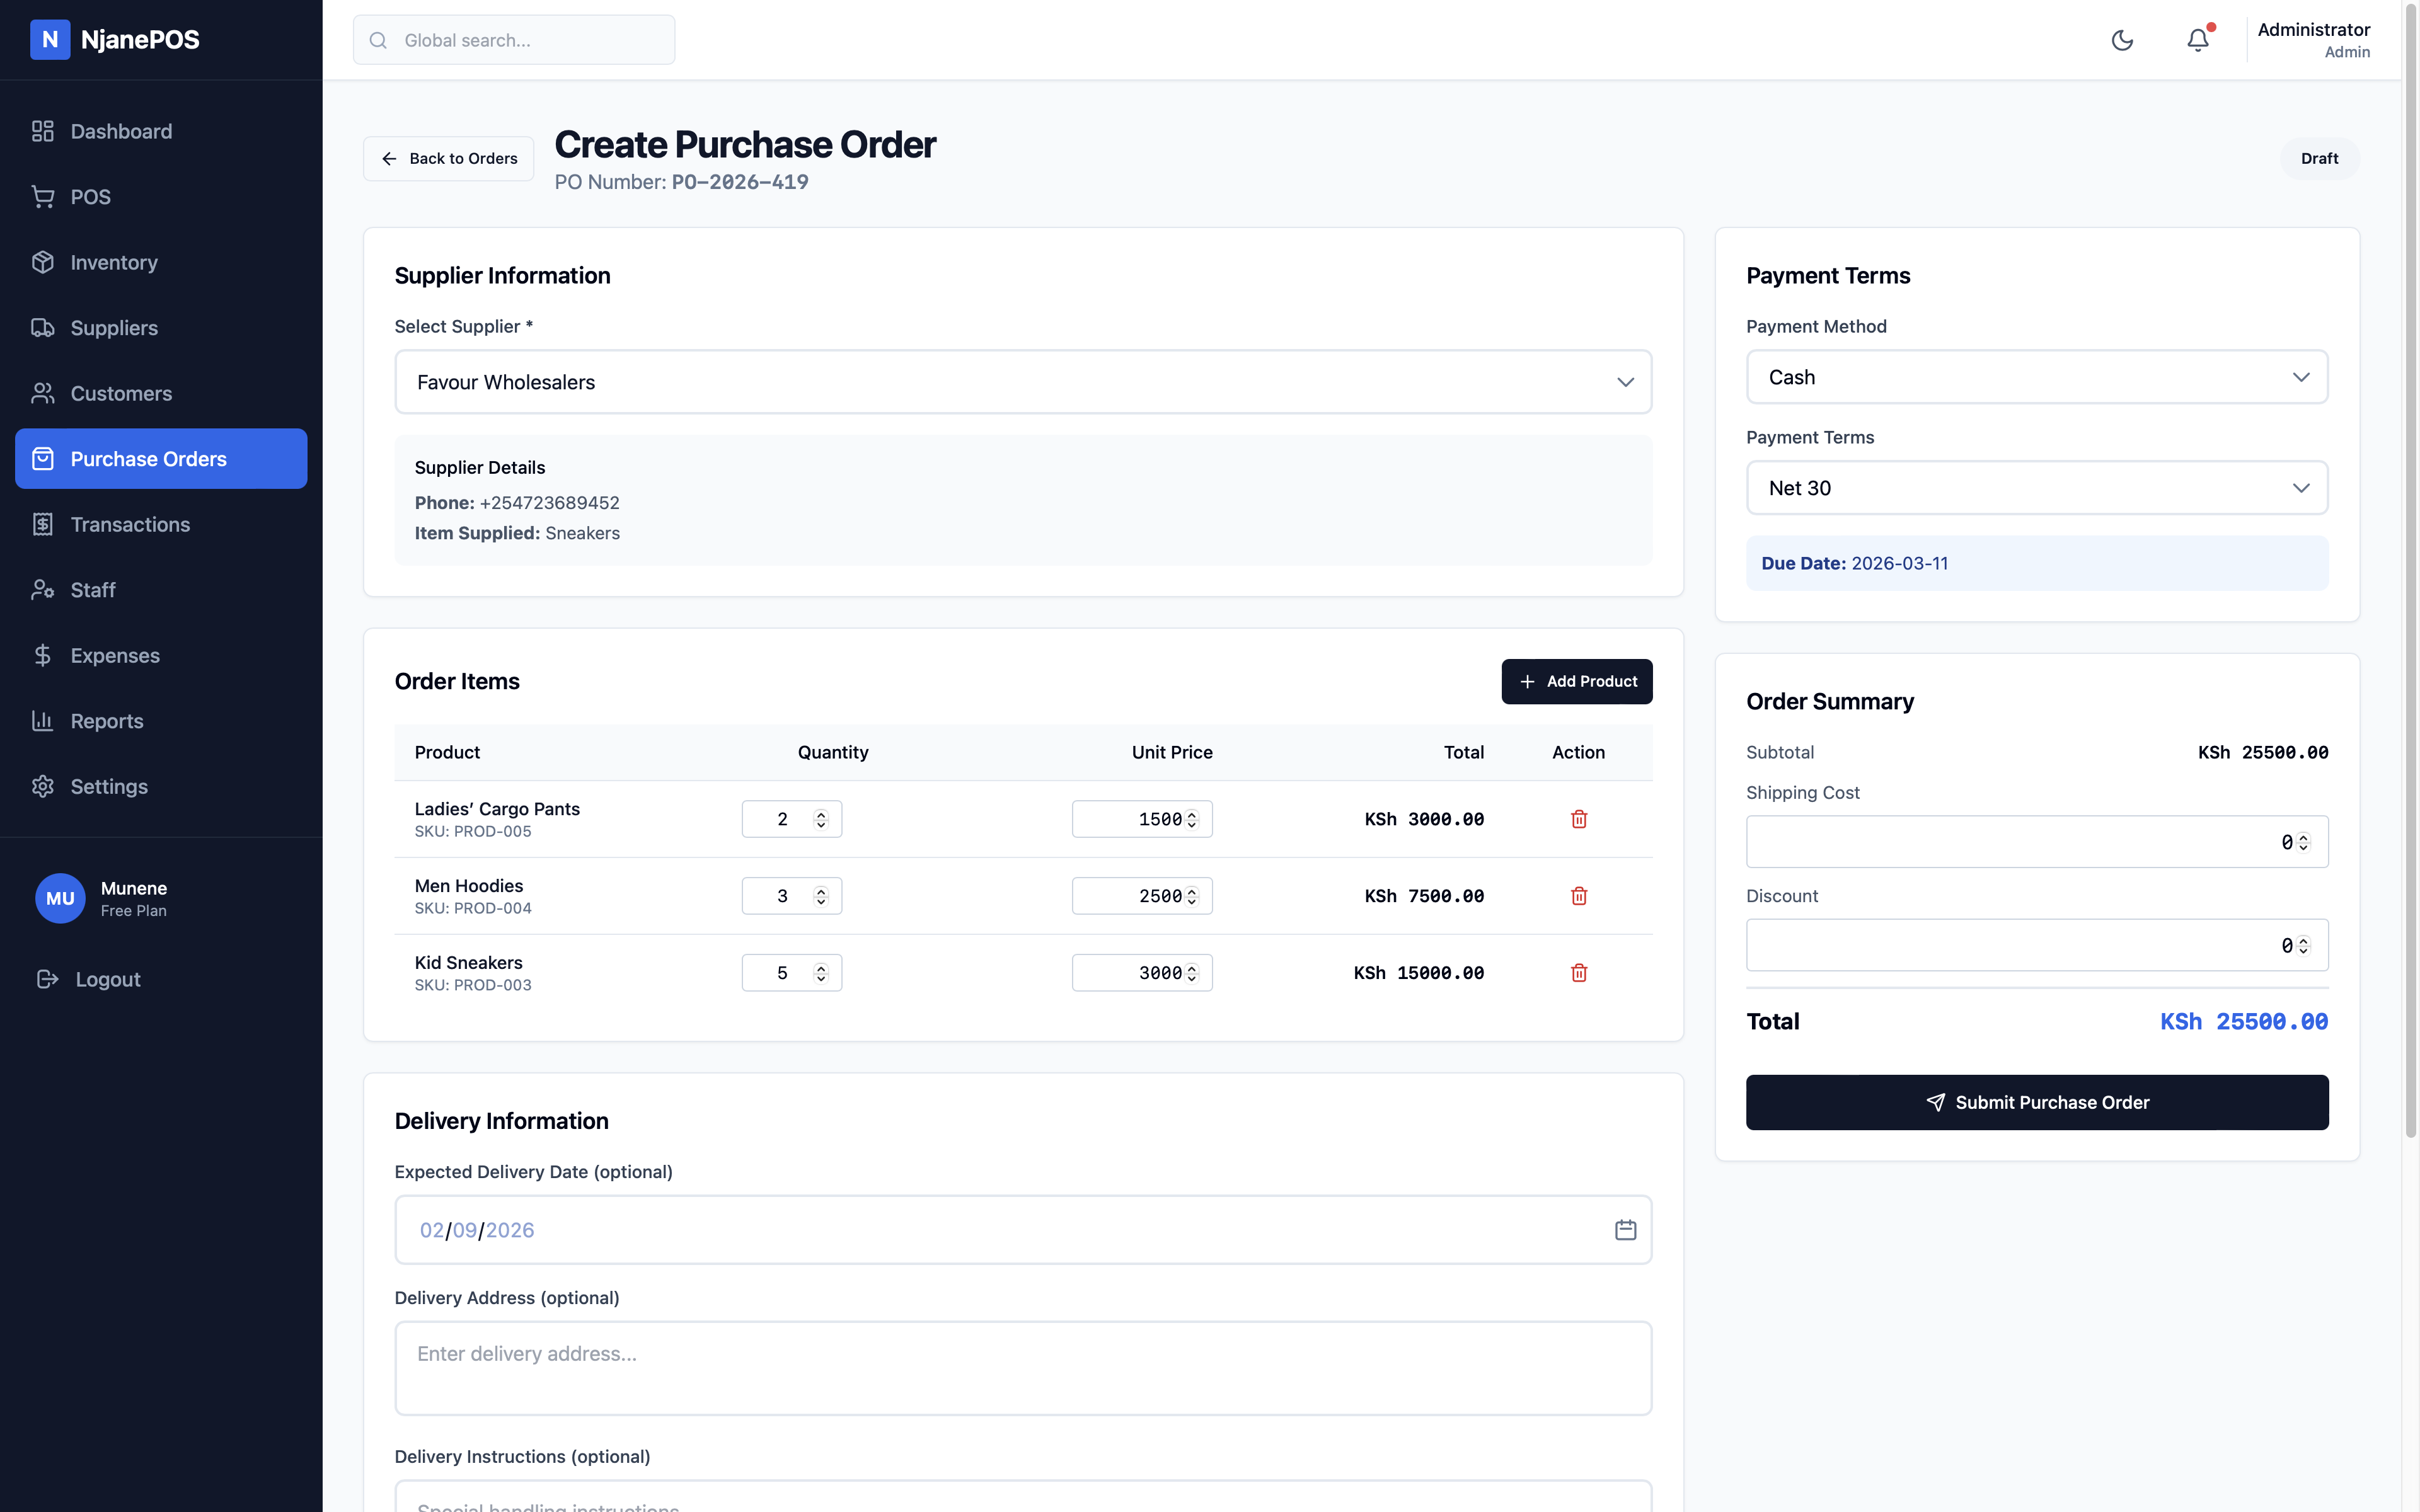
Task: Click the Add Product button
Action: point(1576,681)
